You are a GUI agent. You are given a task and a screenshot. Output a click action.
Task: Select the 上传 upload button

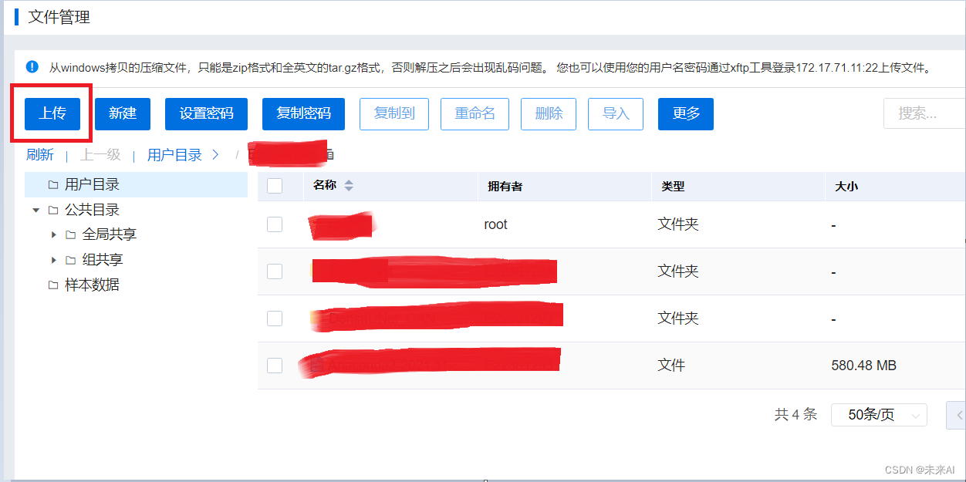(x=52, y=113)
